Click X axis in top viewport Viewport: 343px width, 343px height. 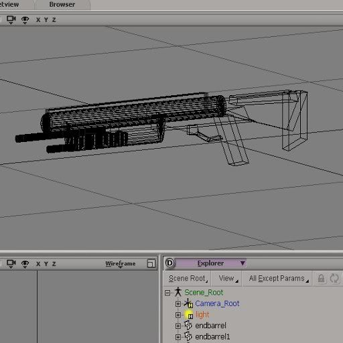[x=38, y=20]
